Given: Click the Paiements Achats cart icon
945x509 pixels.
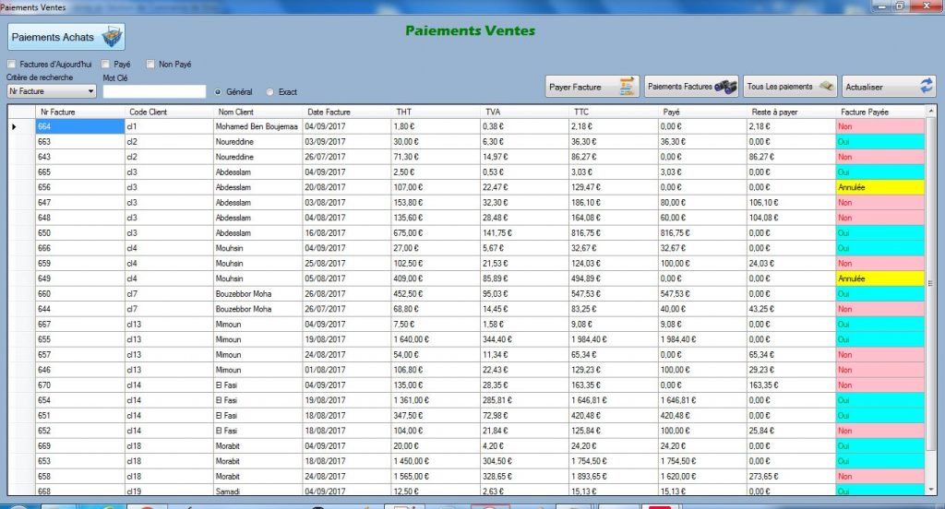Looking at the screenshot, I should tap(109, 37).
